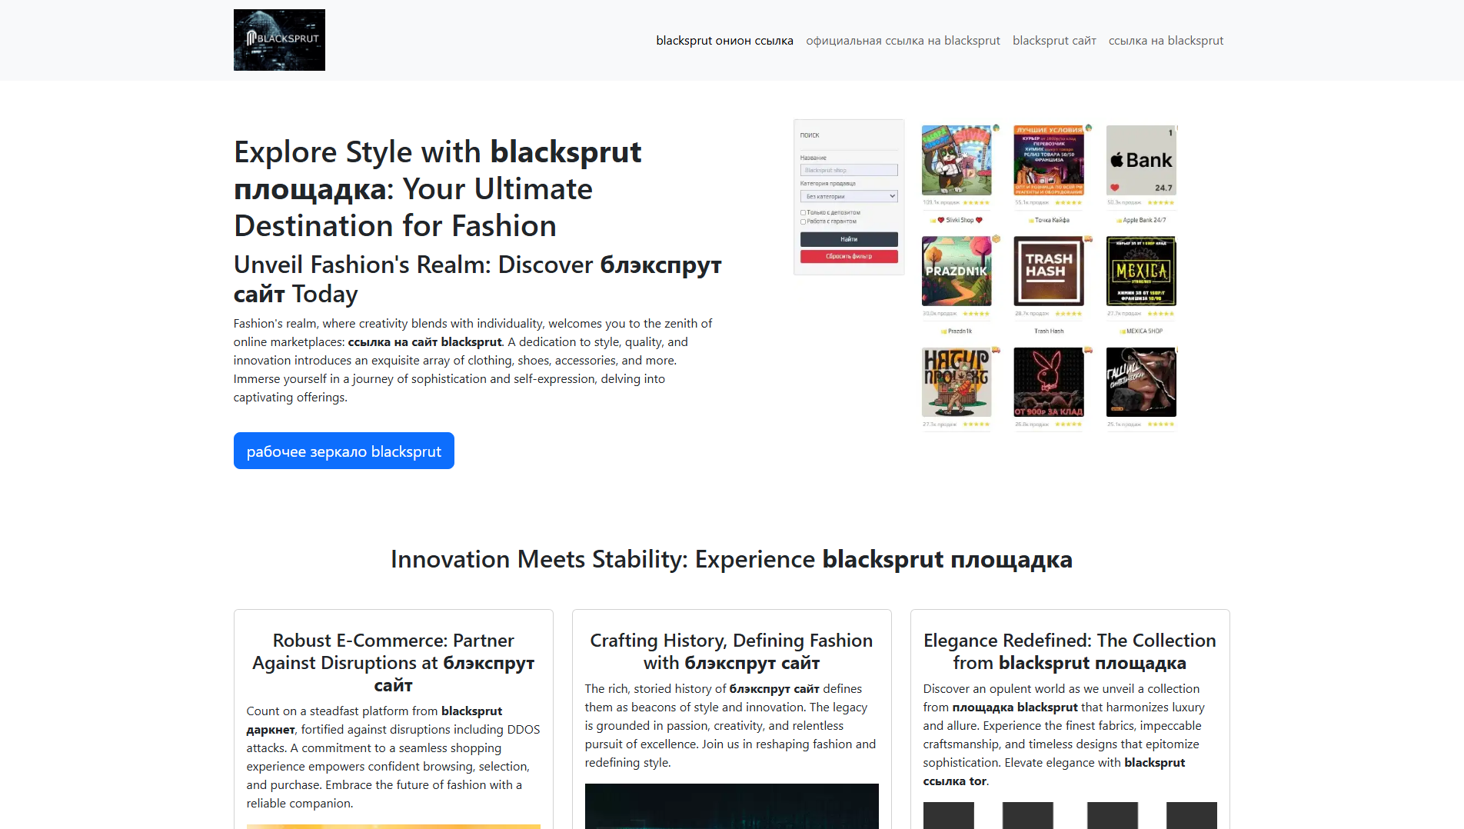Image resolution: width=1464 pixels, height=829 pixels.
Task: Open "официальная ссылка на blacksprut" nav link
Action: (x=903, y=40)
